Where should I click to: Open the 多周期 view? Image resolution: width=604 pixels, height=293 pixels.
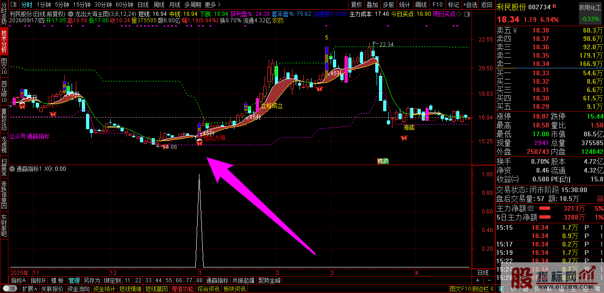pos(192,5)
